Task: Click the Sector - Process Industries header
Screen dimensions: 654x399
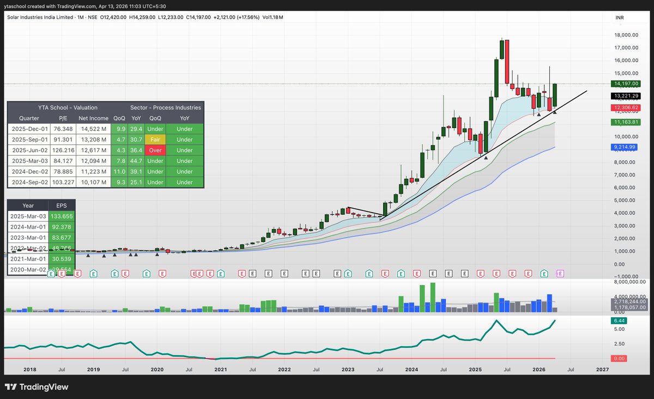Action: click(x=166, y=107)
